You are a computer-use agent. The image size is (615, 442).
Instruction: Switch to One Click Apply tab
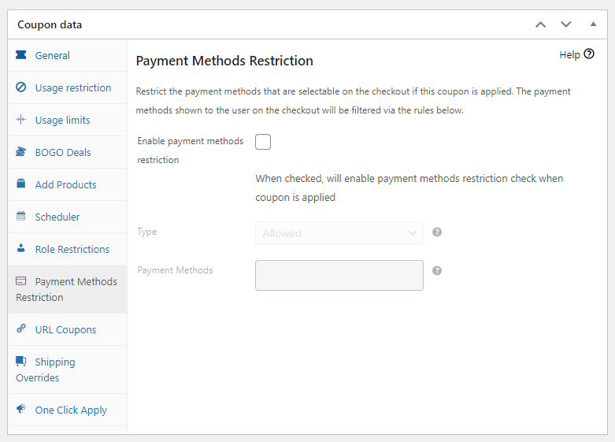(x=70, y=410)
